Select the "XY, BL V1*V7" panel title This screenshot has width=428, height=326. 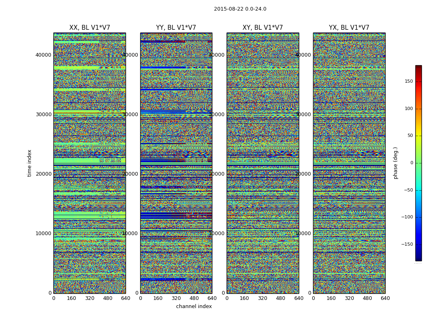(x=263, y=28)
